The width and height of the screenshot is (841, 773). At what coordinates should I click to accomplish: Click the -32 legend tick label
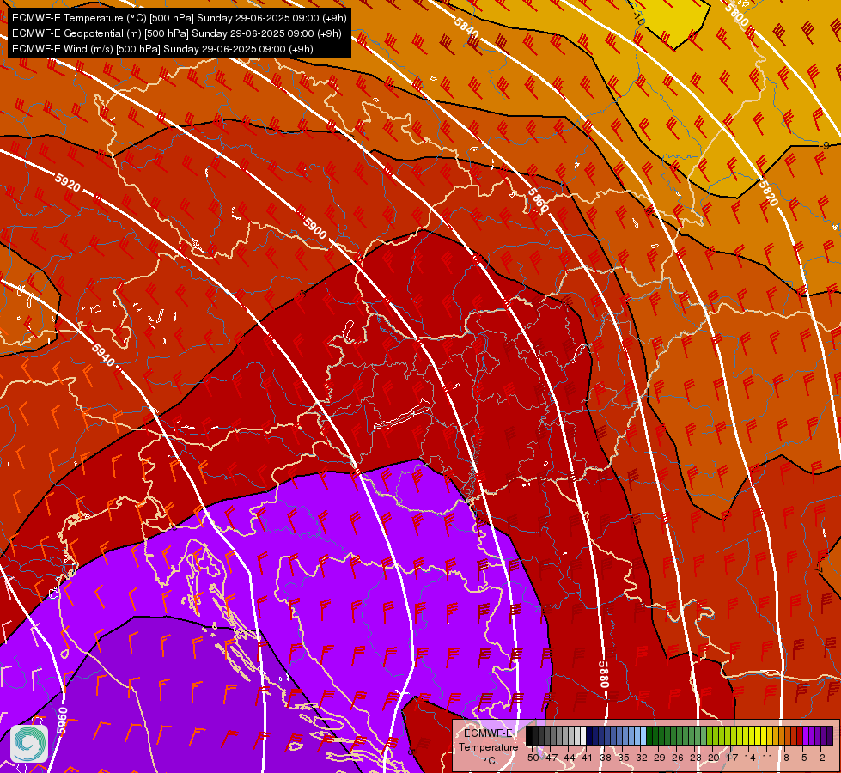coord(640,758)
